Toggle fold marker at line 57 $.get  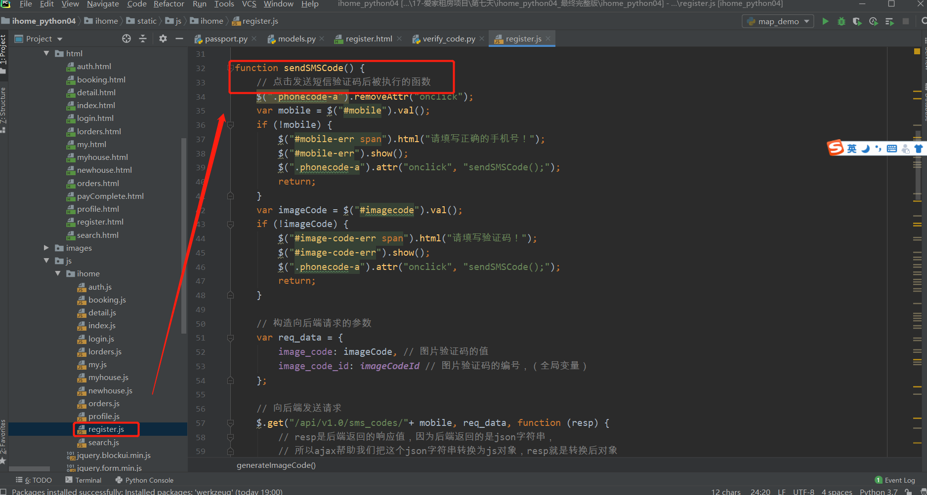(230, 423)
